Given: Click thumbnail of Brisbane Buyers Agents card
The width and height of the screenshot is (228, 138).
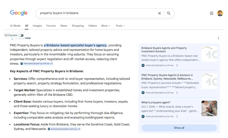Looking at the screenshot, I should (x=209, y=54).
